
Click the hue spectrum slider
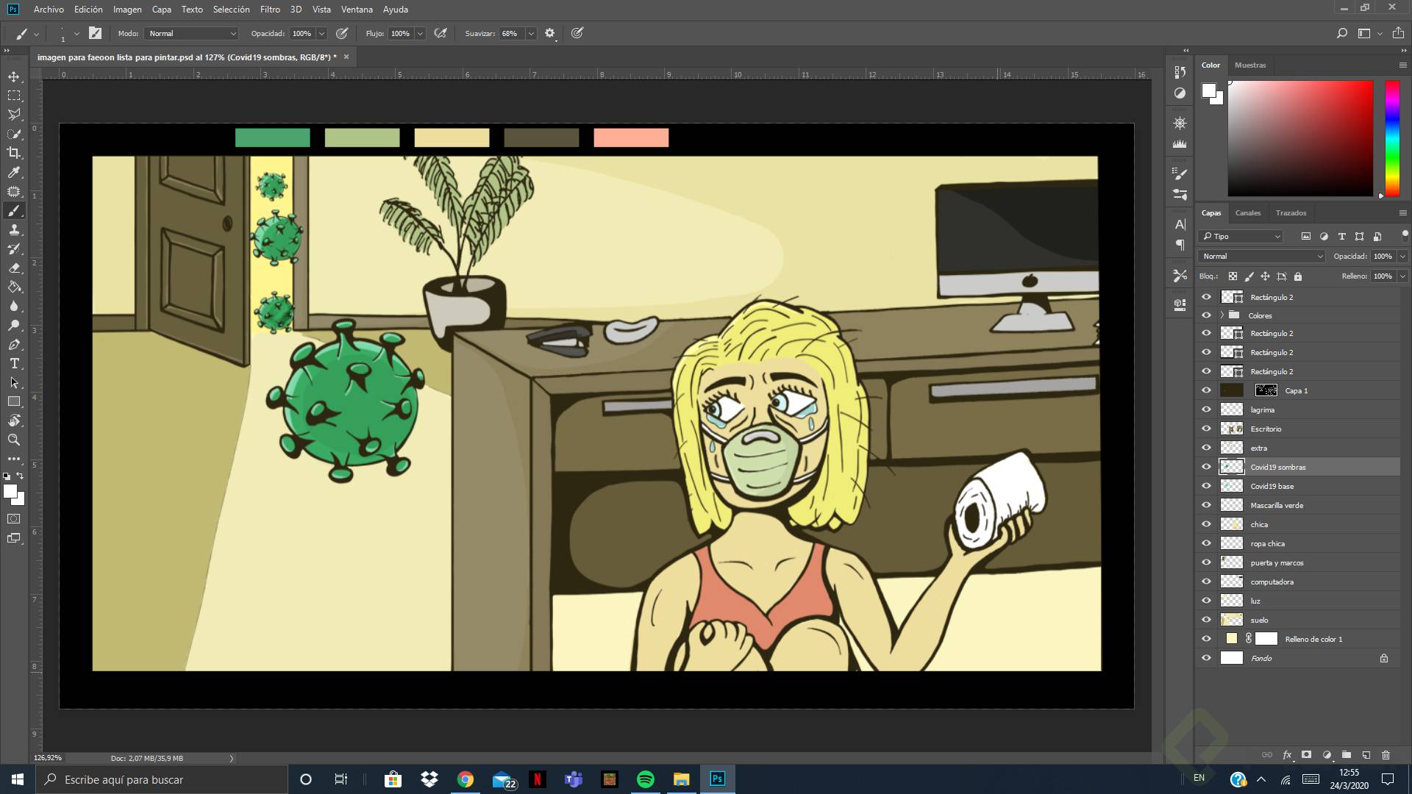(x=1391, y=138)
